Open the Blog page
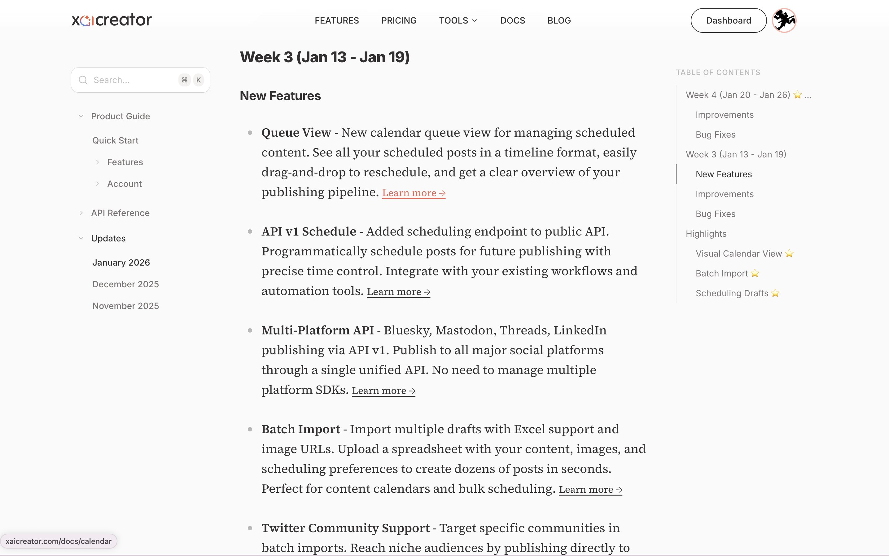889x556 pixels. point(559,20)
